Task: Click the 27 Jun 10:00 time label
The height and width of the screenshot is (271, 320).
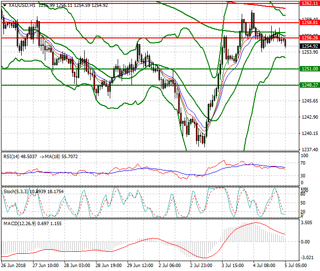Action: click(x=45, y=265)
